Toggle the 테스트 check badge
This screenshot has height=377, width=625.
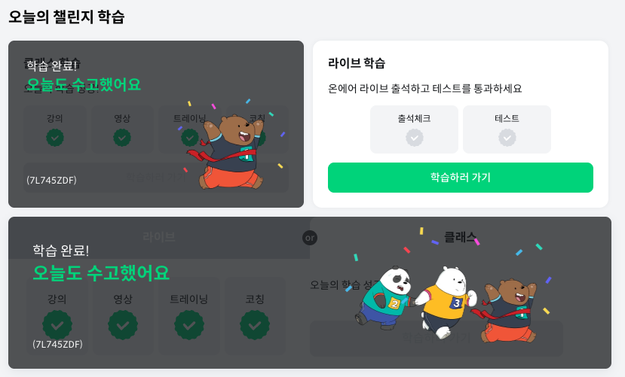coord(507,138)
